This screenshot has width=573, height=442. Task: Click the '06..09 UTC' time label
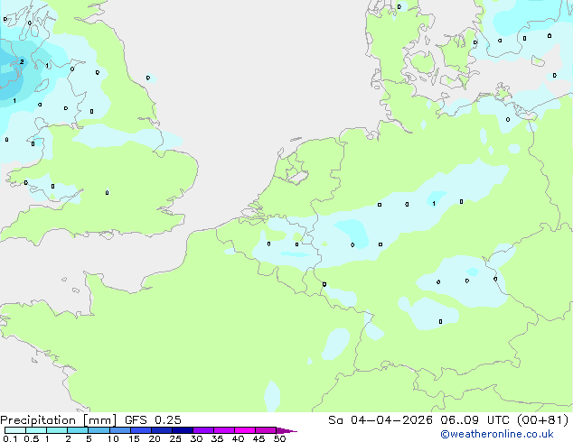pos(477,419)
